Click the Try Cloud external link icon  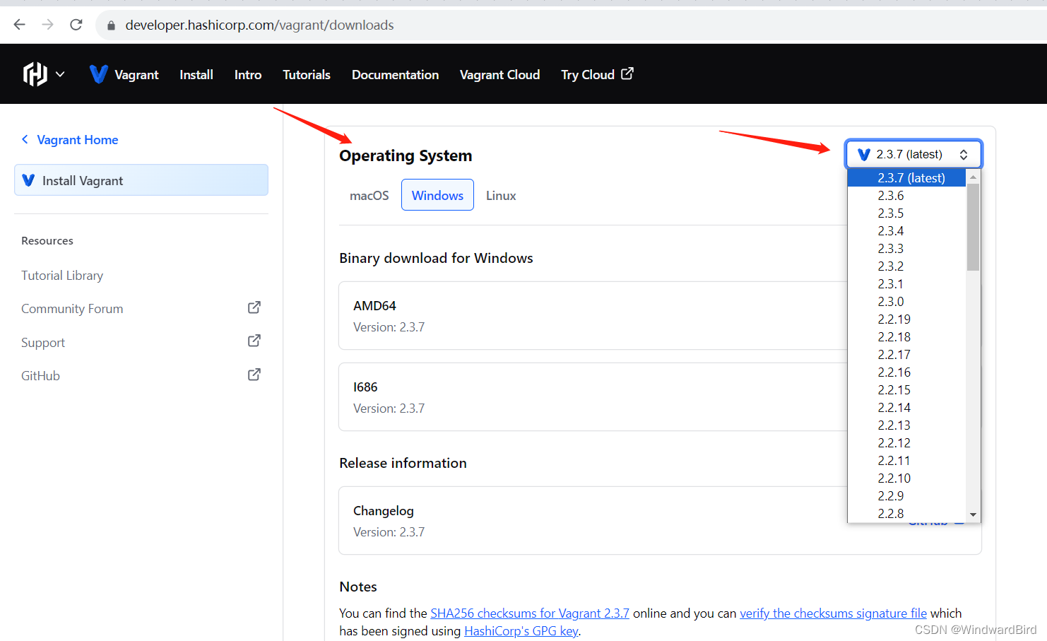[627, 73]
